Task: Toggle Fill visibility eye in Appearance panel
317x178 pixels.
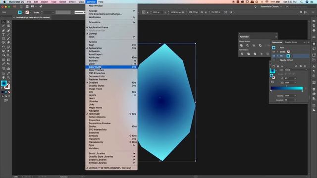Action: pyautogui.click(x=273, y=56)
